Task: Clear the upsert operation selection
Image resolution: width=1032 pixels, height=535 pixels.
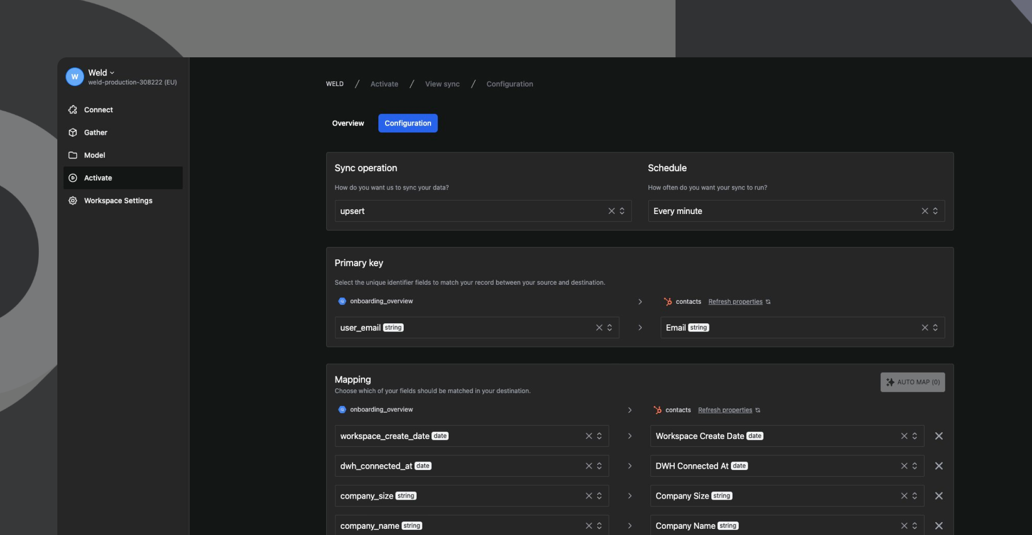Action: pyautogui.click(x=611, y=211)
